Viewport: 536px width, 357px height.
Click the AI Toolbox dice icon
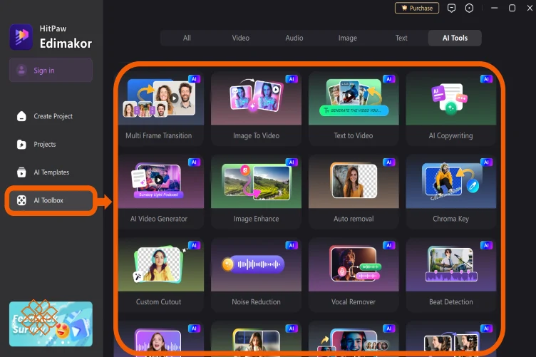tap(21, 200)
